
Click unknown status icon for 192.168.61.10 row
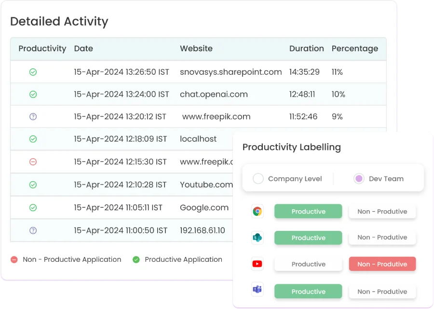pyautogui.click(x=33, y=230)
